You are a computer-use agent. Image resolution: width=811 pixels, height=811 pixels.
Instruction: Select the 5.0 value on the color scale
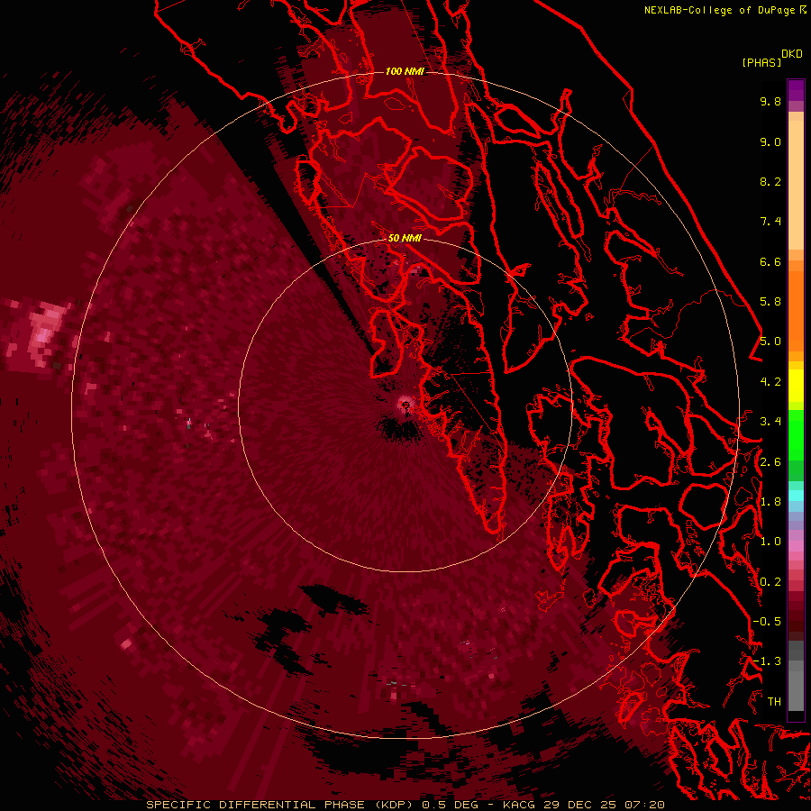pos(770,342)
